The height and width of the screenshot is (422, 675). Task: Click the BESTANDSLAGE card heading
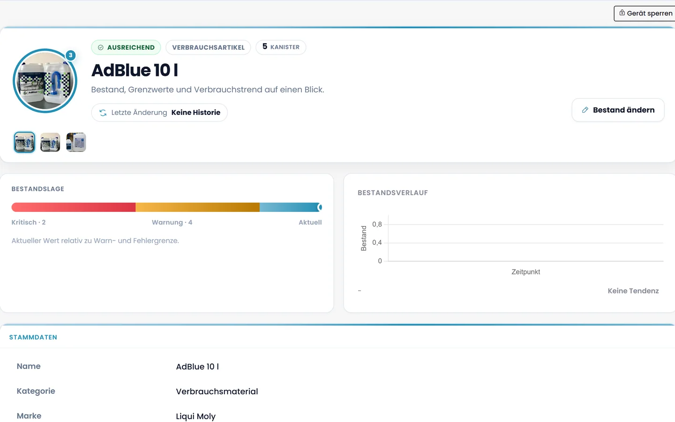[x=38, y=189]
